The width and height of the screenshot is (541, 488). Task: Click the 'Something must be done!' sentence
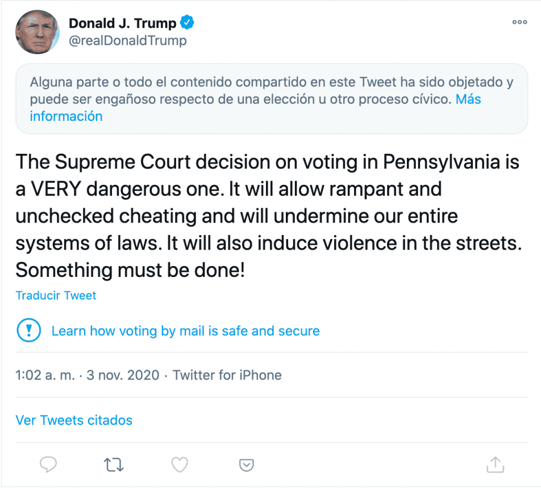point(130,270)
